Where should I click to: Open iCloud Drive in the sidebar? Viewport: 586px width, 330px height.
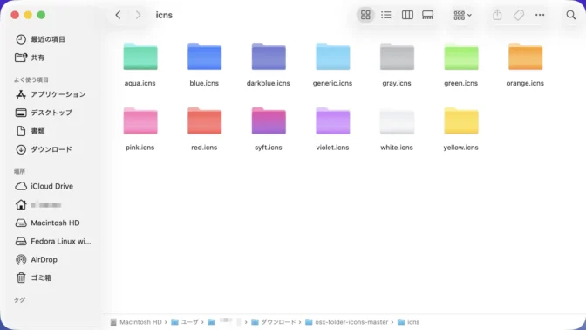pos(44,186)
